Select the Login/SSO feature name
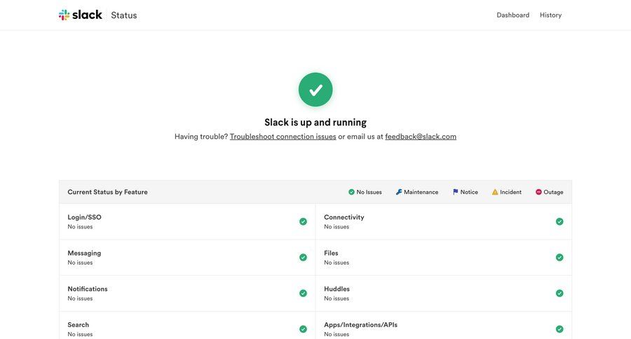This screenshot has height=339, width=631. (85, 217)
